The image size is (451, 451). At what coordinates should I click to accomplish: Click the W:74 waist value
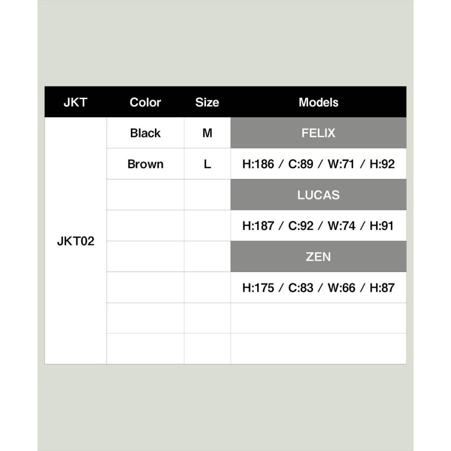341,226
